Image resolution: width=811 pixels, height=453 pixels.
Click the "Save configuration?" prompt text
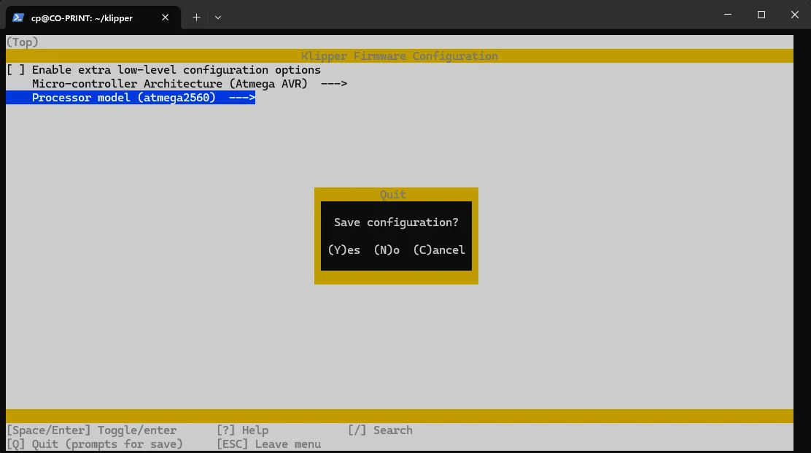(x=396, y=222)
